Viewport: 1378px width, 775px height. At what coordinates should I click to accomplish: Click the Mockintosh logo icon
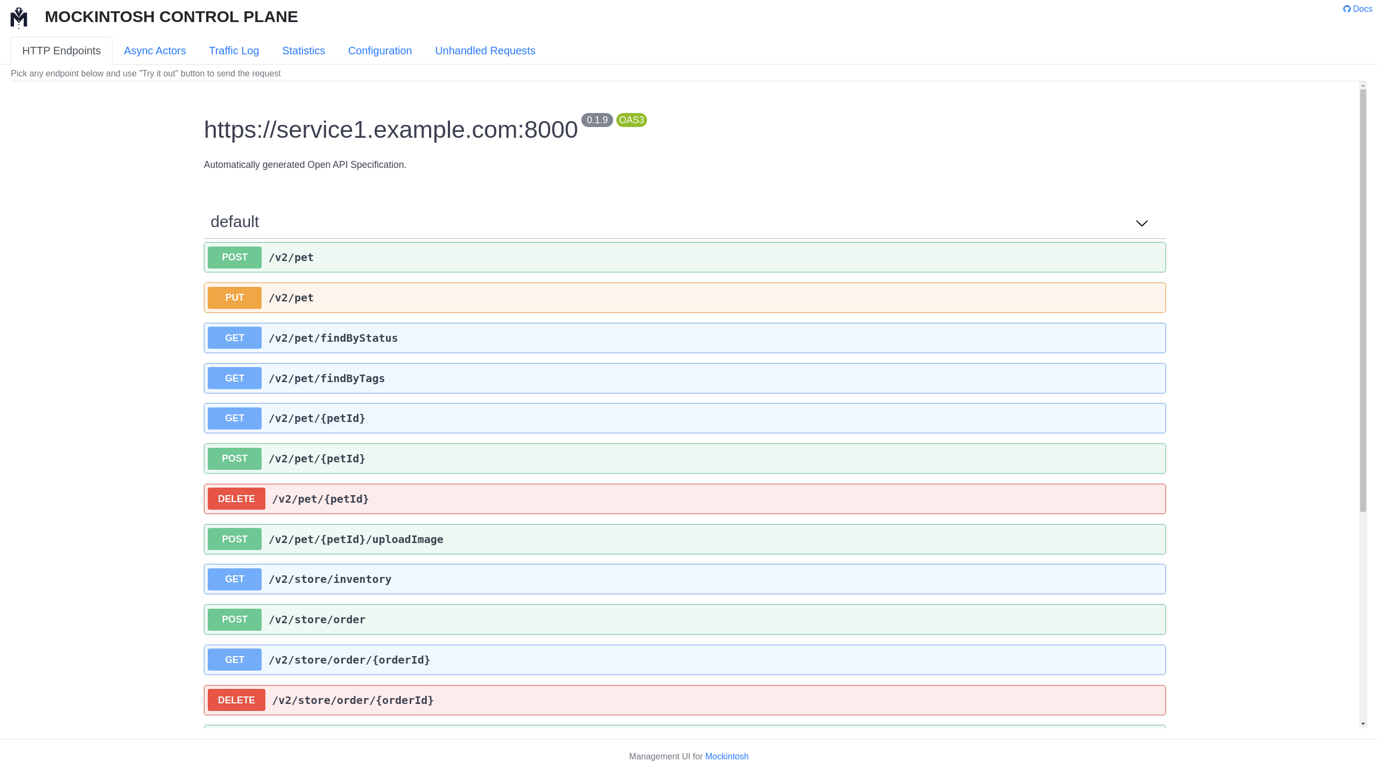(19, 17)
